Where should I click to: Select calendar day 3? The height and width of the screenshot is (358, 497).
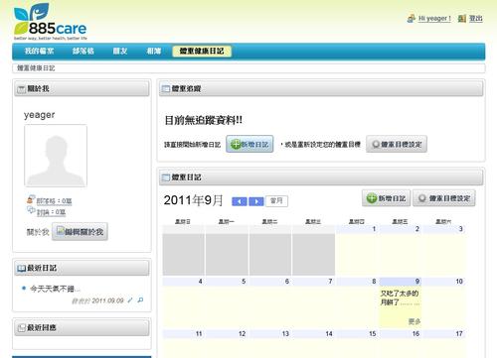pyautogui.click(x=444, y=250)
